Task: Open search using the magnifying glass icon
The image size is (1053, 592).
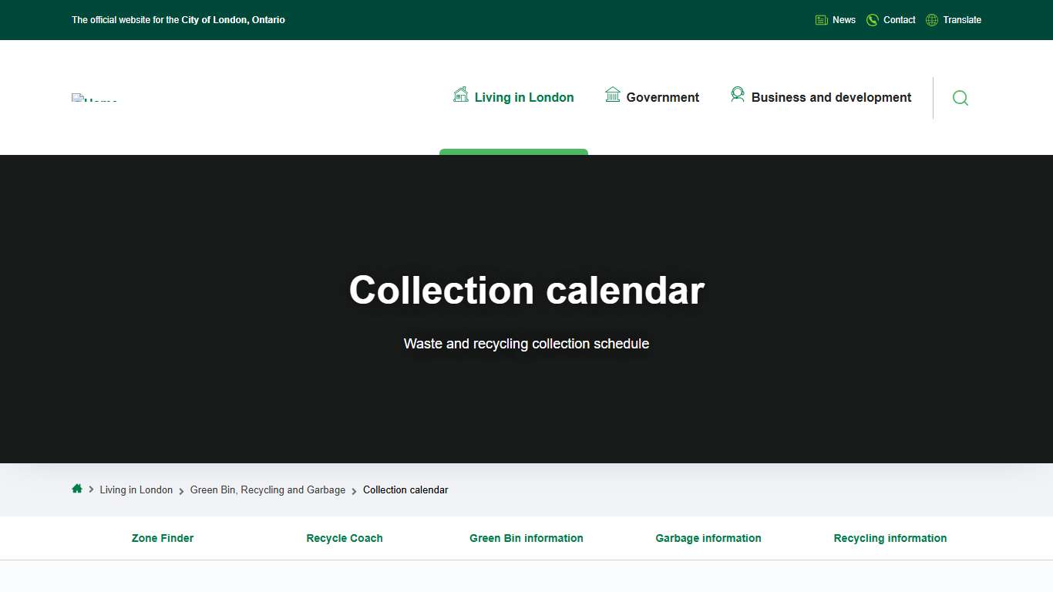Action: 960,98
